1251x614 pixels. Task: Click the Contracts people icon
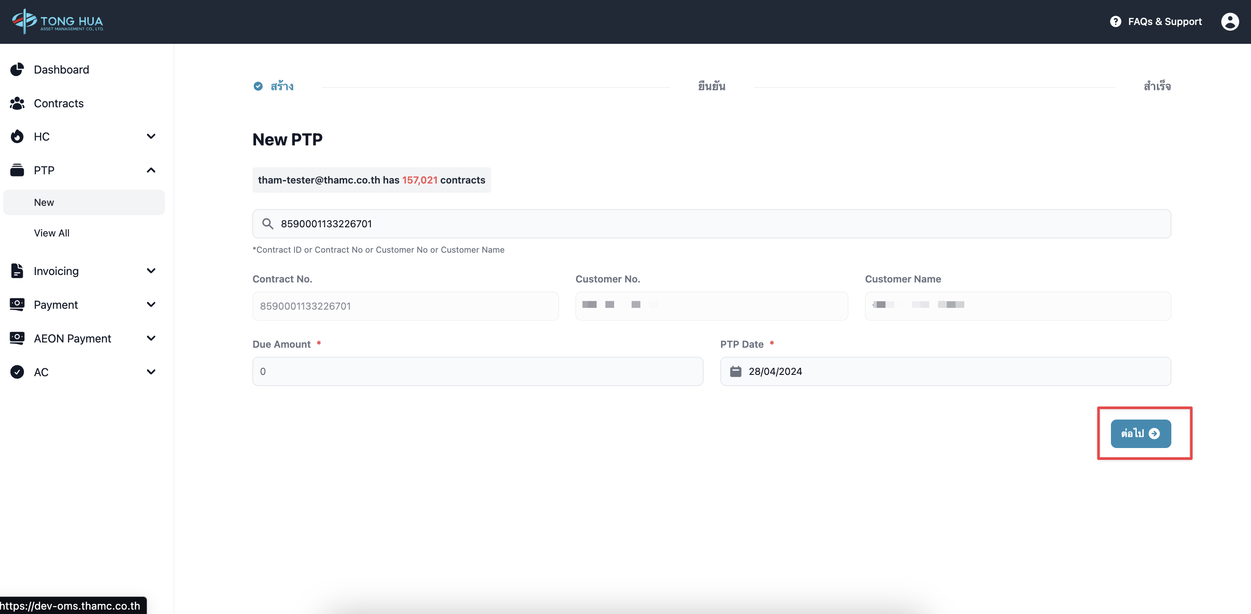pyautogui.click(x=17, y=103)
